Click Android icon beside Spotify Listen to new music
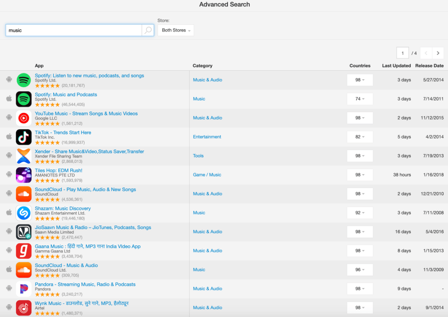Viewport: 448px width, 317px height. tap(9, 79)
